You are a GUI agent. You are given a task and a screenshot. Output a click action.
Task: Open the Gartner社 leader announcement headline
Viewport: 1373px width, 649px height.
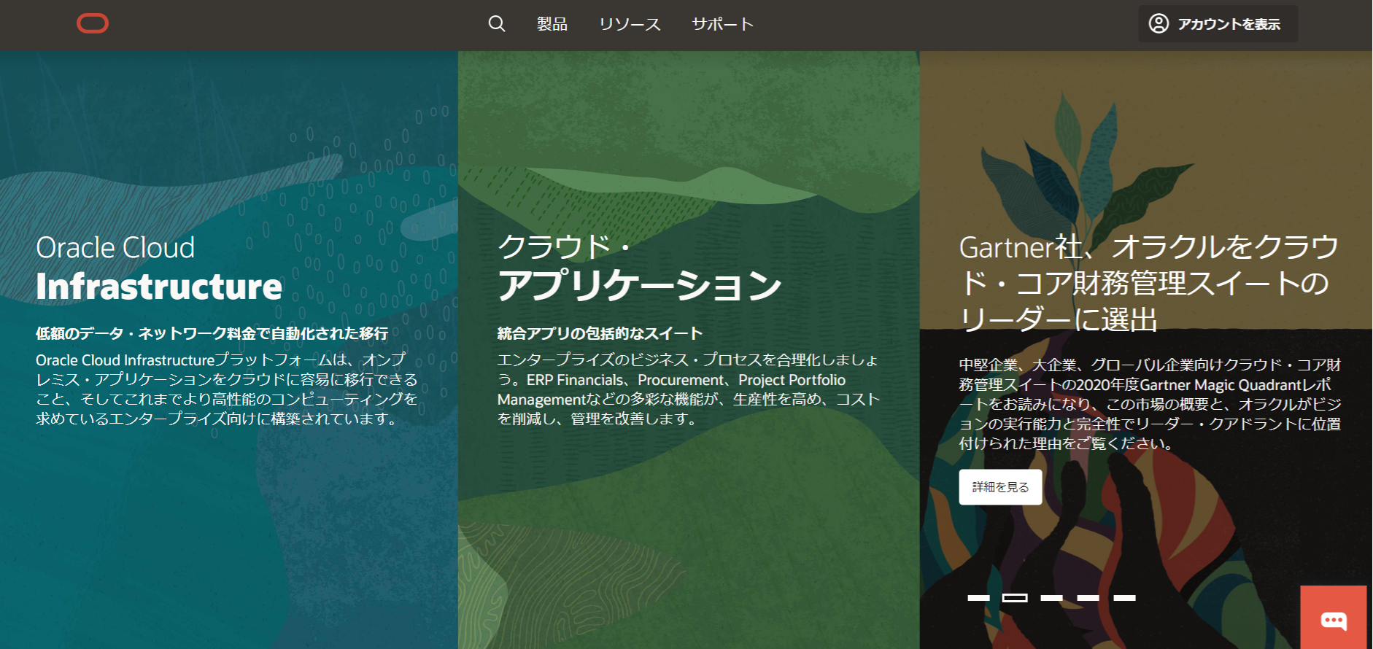pyautogui.click(x=1148, y=283)
